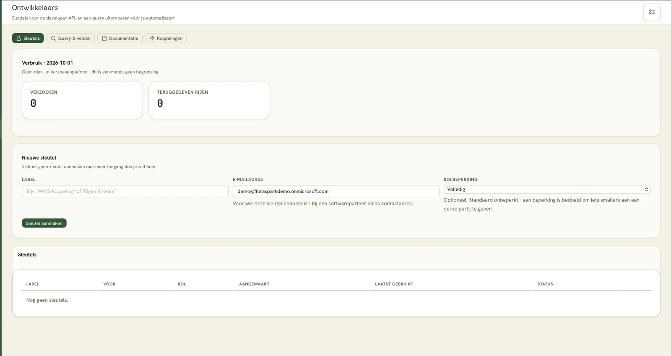Click the 'Nog geen sleutels.' text
The image size is (671, 356).
pyautogui.click(x=47, y=300)
